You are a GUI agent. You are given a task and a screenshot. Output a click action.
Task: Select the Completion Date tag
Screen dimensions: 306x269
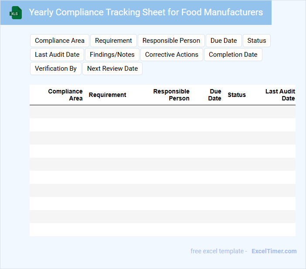pos(233,55)
